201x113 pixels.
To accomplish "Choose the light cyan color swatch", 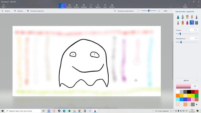I will (178, 99).
